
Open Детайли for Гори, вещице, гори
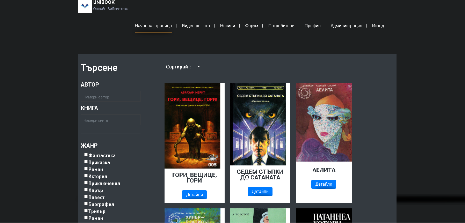(194, 195)
